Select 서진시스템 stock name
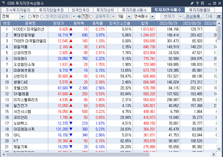The height and width of the screenshot is (157, 223). 22,112
